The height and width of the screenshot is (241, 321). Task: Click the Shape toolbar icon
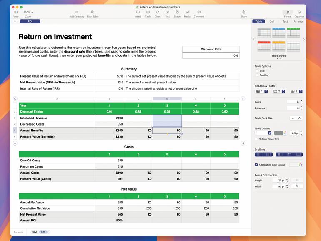click(x=177, y=12)
